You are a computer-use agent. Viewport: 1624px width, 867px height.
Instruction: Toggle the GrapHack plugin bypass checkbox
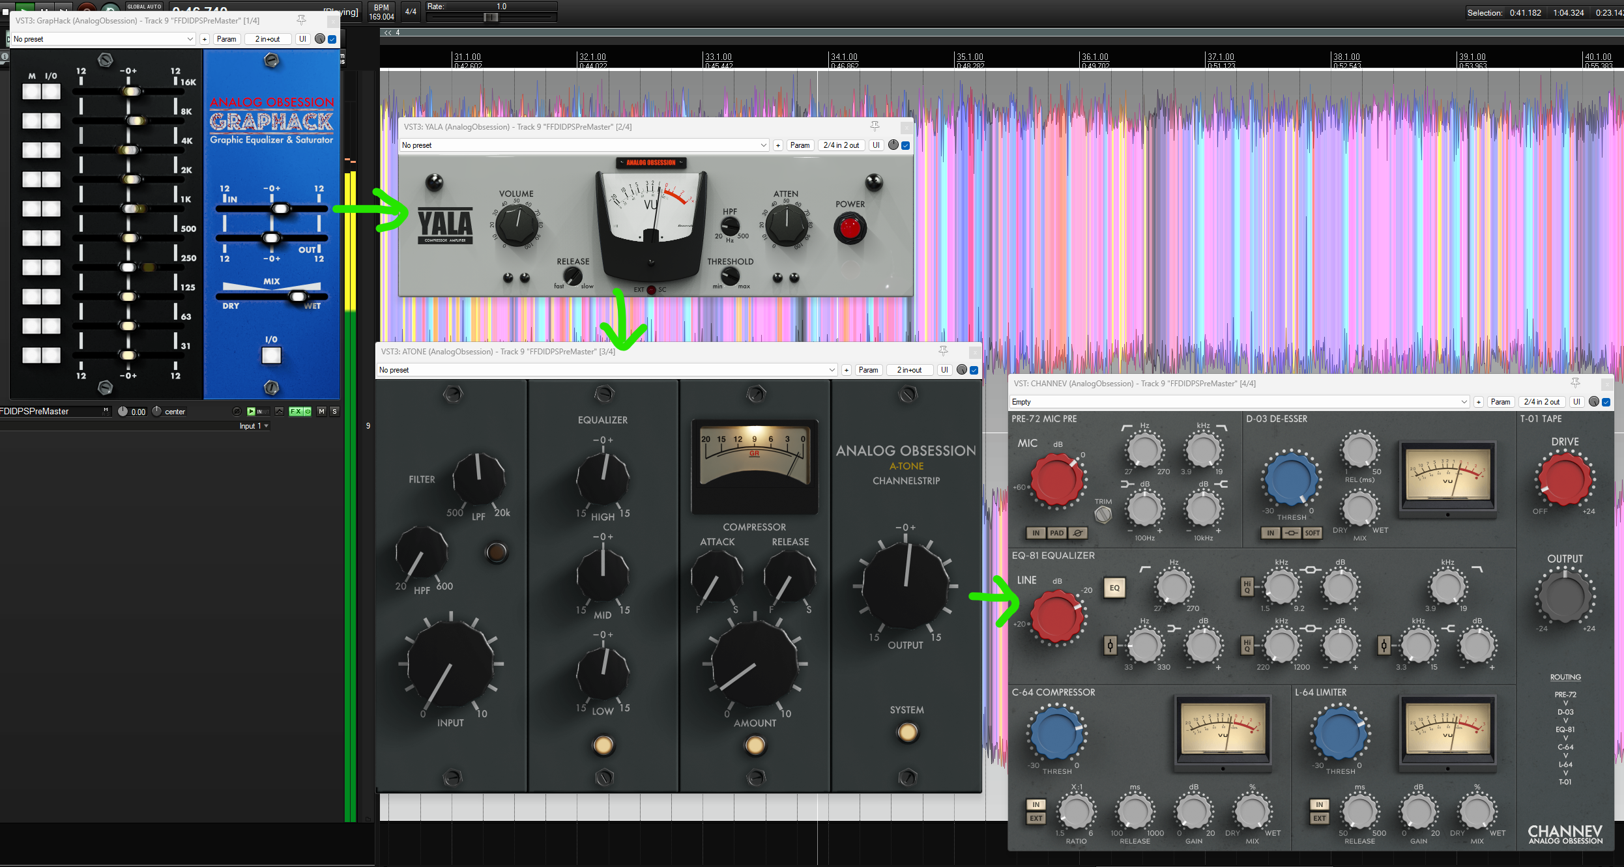click(332, 39)
